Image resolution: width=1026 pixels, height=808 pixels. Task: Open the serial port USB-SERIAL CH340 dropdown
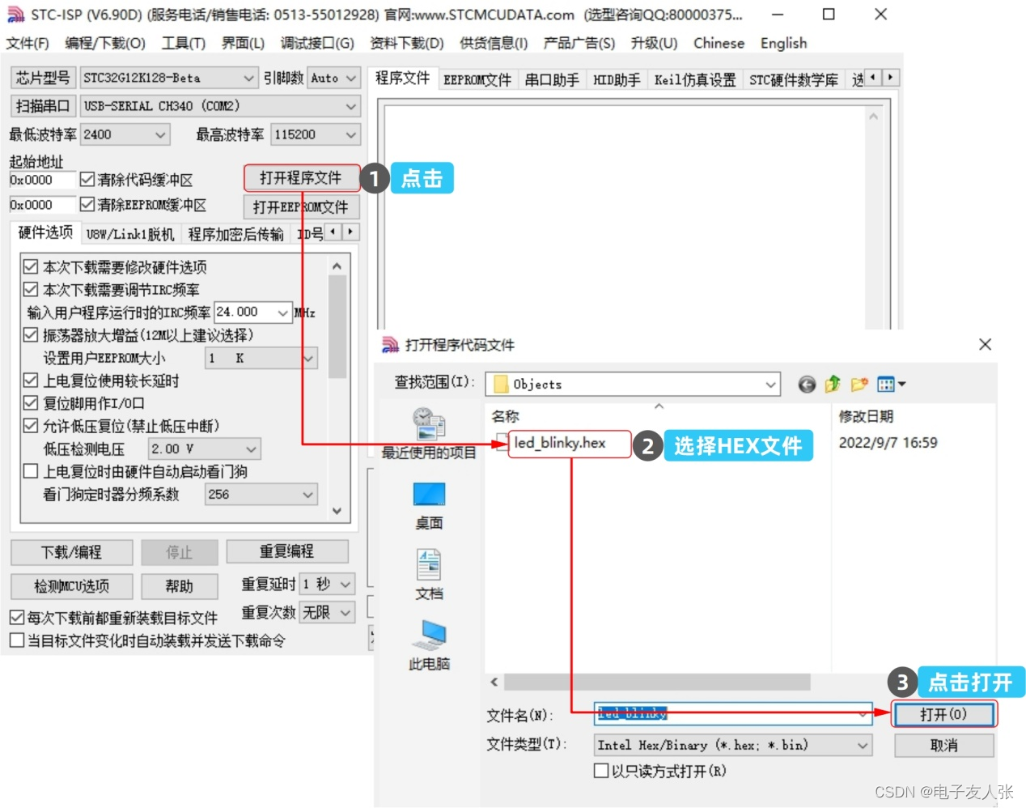pos(220,106)
